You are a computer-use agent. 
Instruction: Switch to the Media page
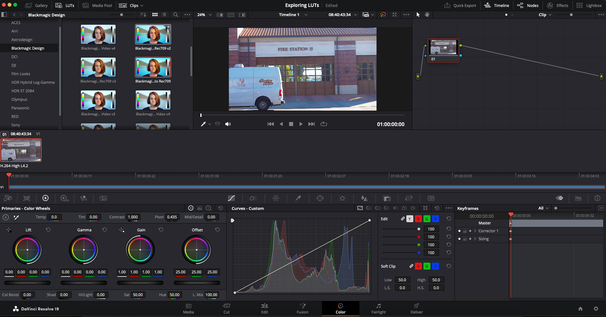click(x=189, y=308)
